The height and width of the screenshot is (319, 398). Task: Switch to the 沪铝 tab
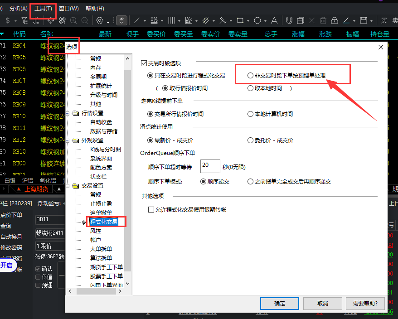coord(27,180)
